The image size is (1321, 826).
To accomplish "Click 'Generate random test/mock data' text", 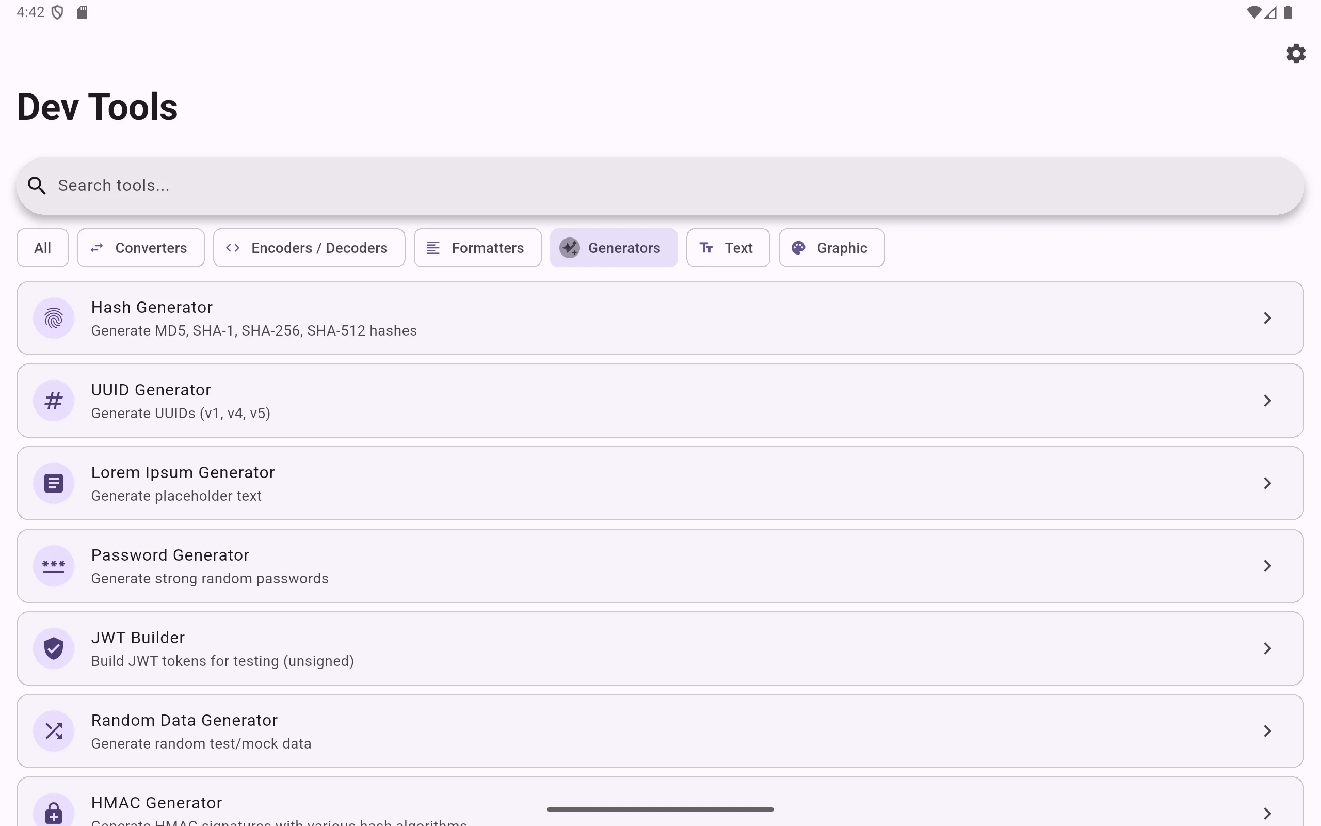I will 201,744.
